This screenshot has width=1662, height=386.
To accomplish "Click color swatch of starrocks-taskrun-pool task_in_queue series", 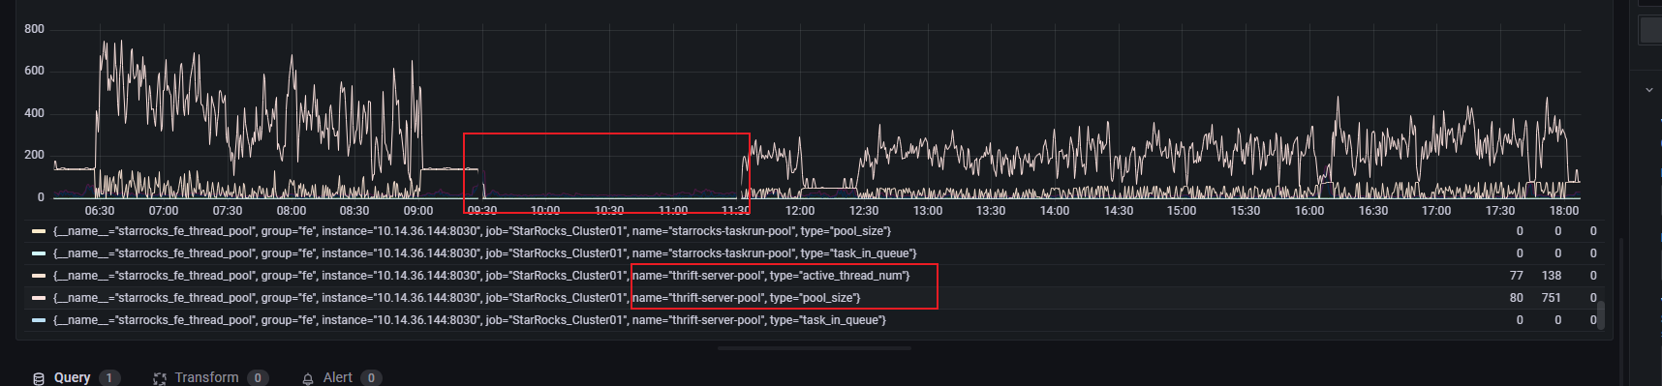I will pyautogui.click(x=39, y=253).
